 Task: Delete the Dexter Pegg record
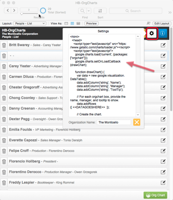pos(4,119)
